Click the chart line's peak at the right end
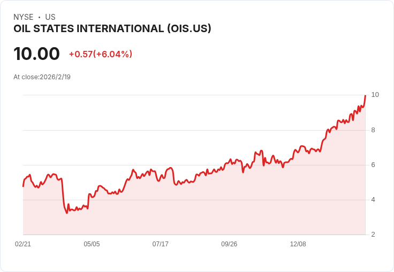Image resolution: width=394 pixels, height=272 pixels. [365, 95]
